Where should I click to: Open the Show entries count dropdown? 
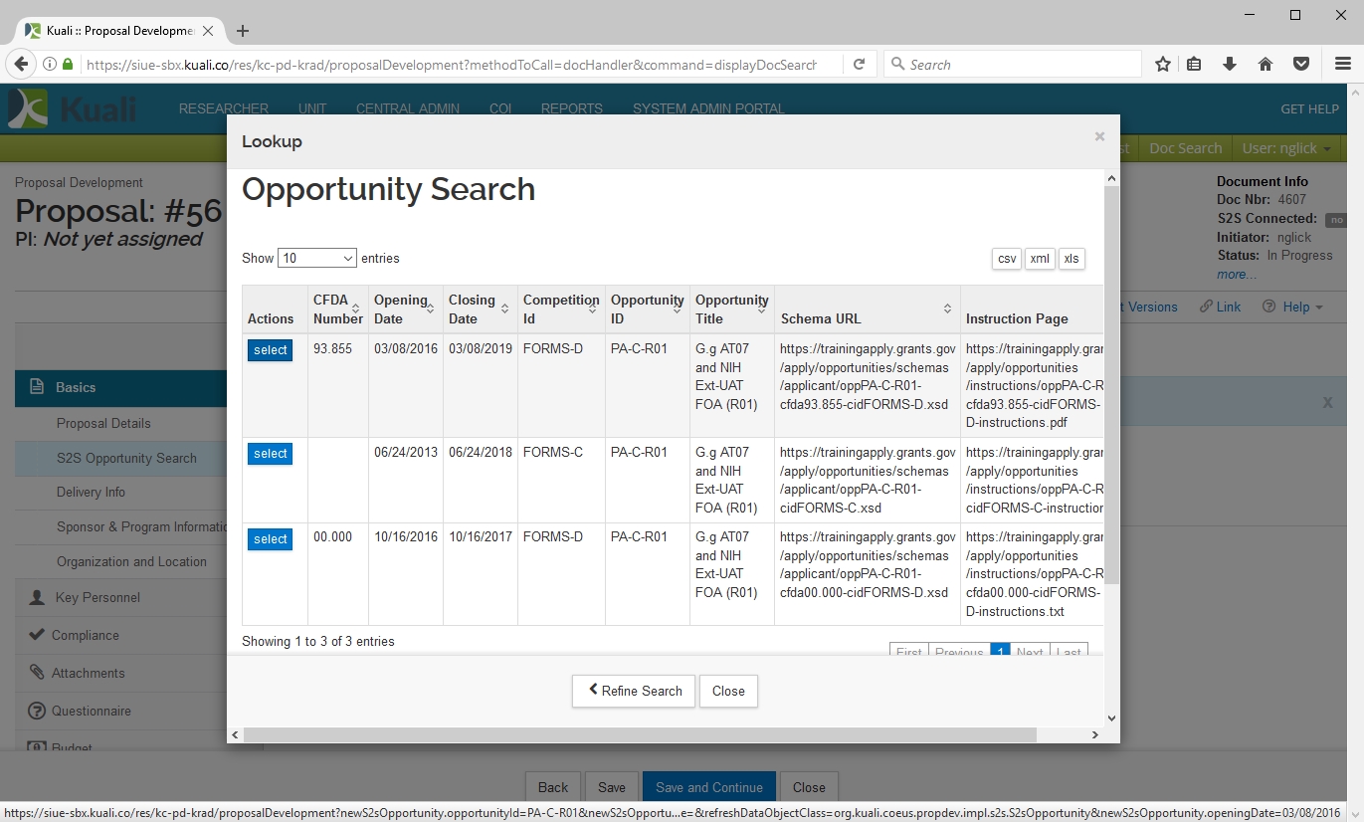tap(317, 258)
